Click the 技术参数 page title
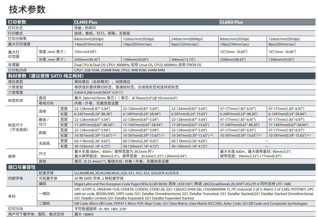Image resolution: width=318 pixels, height=217 pixels. [x=27, y=9]
